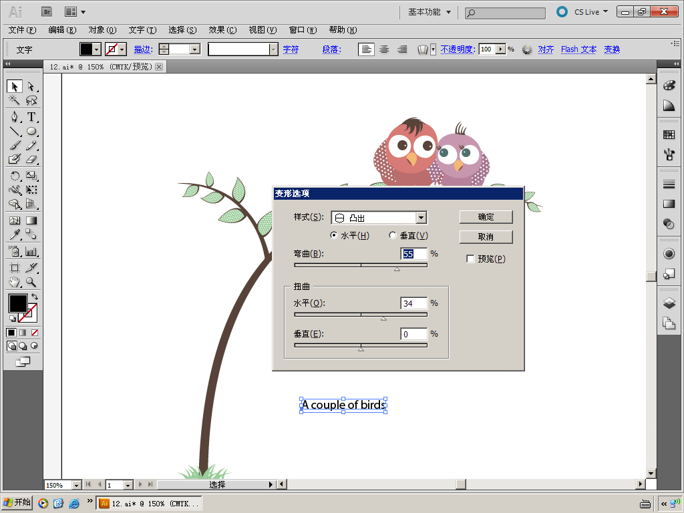
Task: Select the Gradient tool
Action: click(31, 220)
